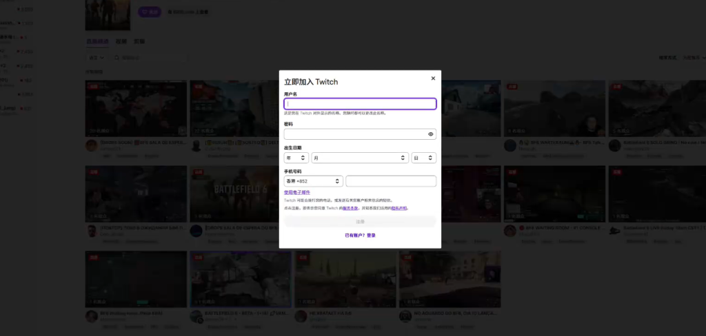Open the 年 birth year dropdown

tap(296, 158)
